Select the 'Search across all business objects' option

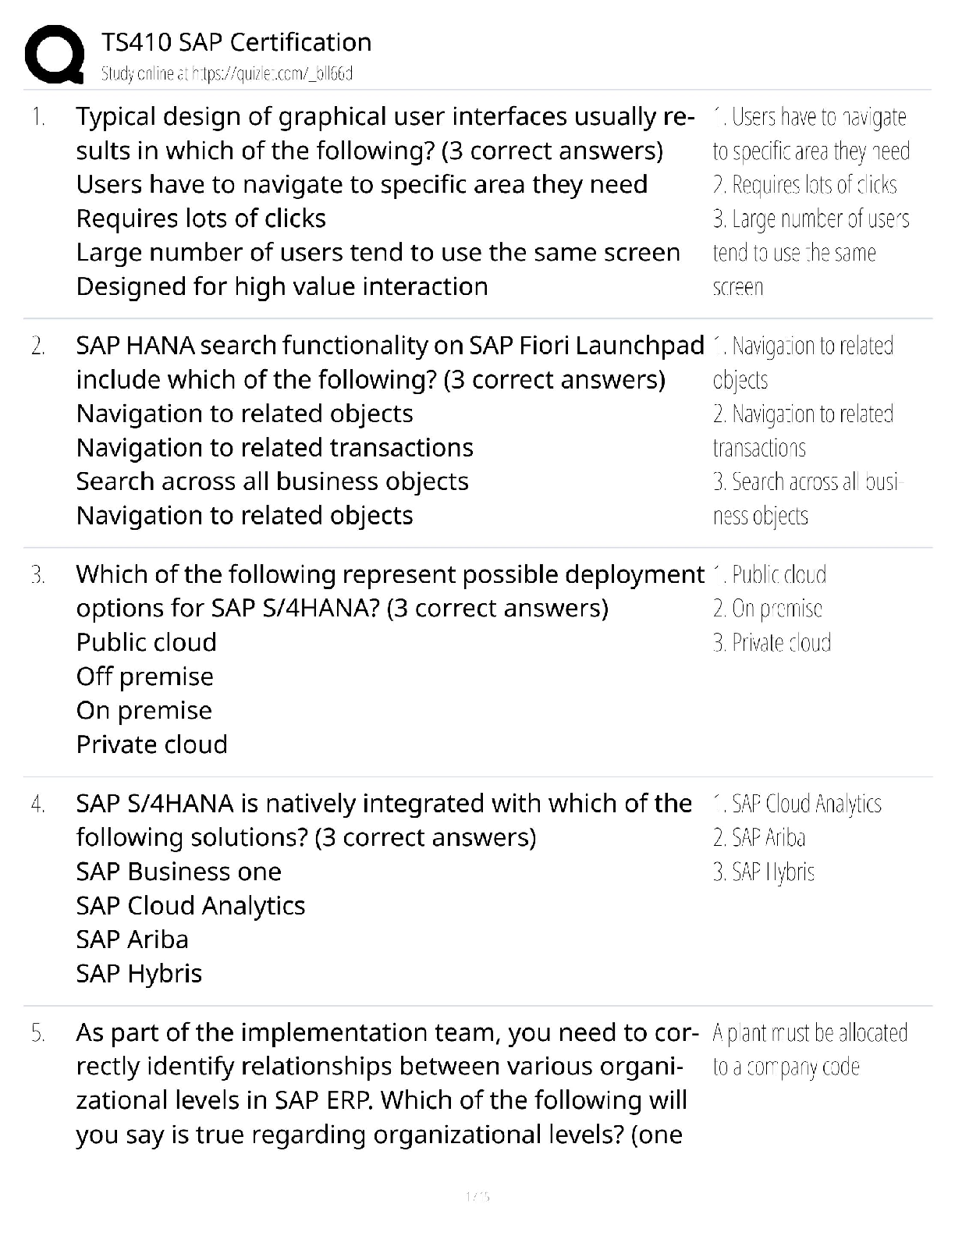pyautogui.click(x=272, y=481)
